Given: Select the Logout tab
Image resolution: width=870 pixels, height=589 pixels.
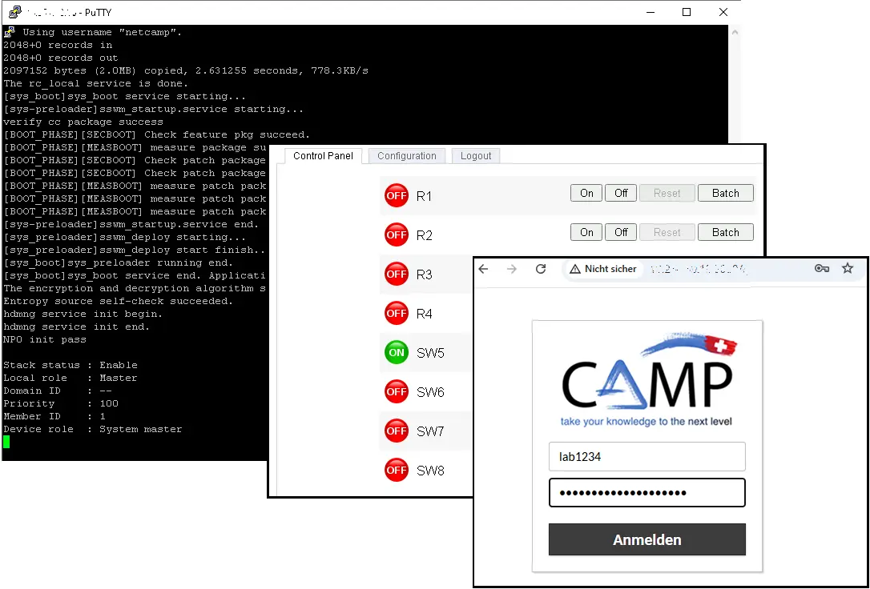Looking at the screenshot, I should pos(475,156).
